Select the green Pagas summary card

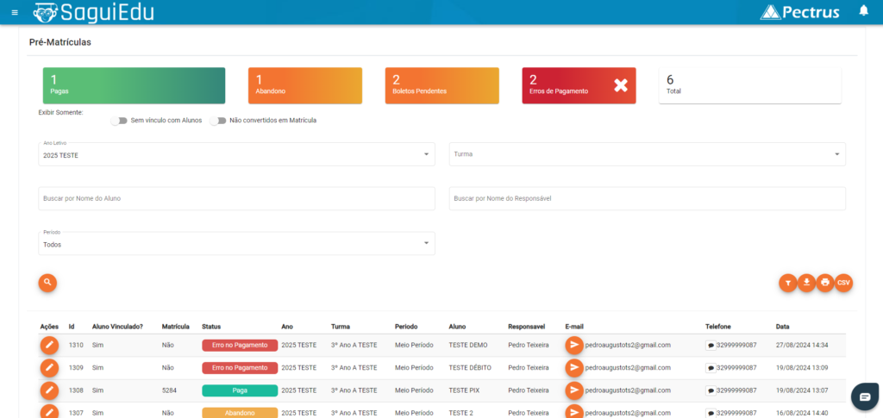click(134, 85)
